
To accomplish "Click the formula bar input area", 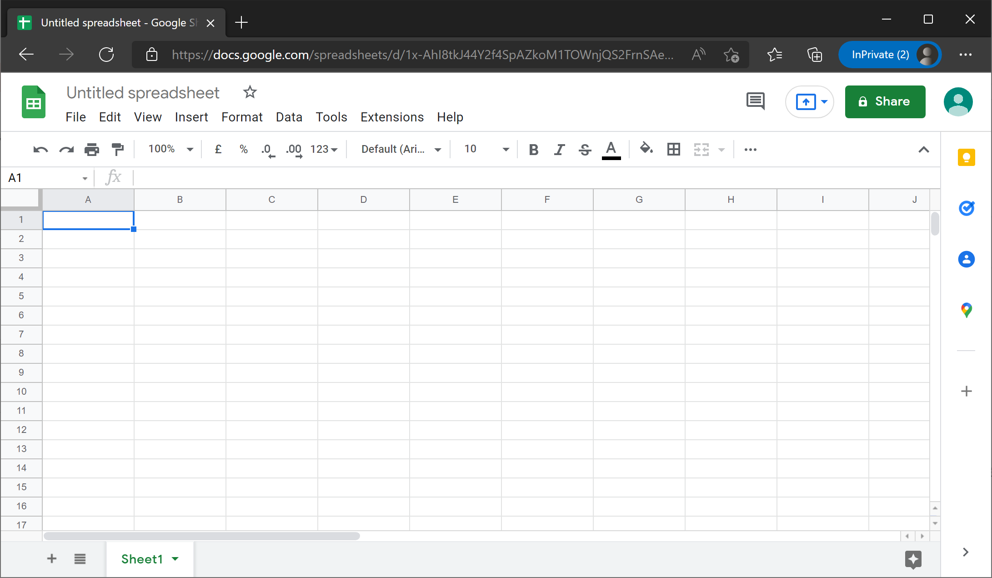I will [318, 177].
